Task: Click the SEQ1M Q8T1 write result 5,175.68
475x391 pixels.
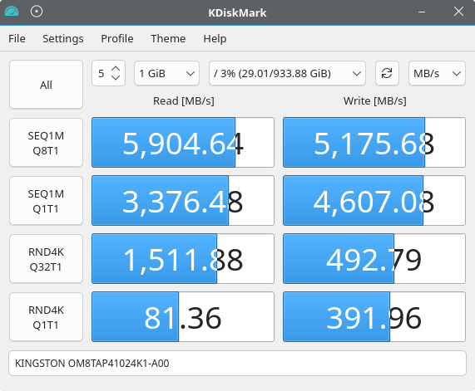Action: pyautogui.click(x=374, y=143)
